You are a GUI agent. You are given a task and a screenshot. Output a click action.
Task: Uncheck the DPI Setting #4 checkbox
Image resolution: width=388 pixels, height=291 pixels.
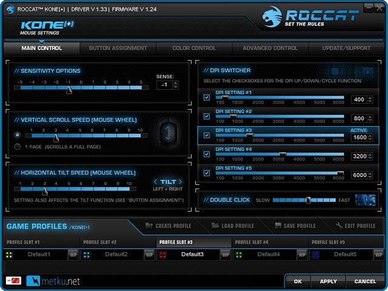[x=207, y=154]
